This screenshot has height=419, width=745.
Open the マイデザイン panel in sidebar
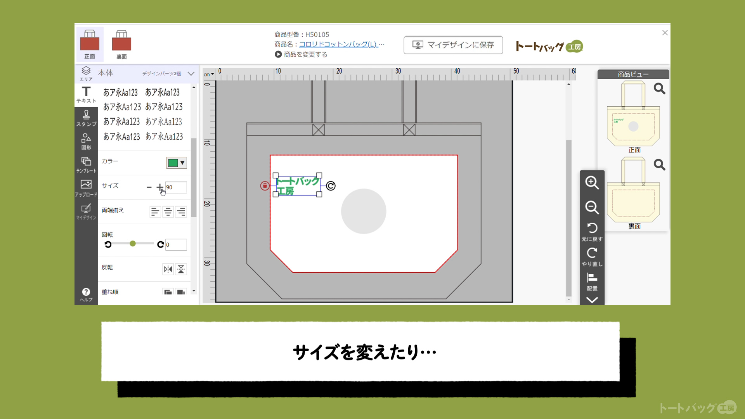[86, 212]
